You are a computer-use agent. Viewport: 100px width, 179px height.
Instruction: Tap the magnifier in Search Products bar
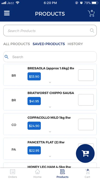click(92, 31)
